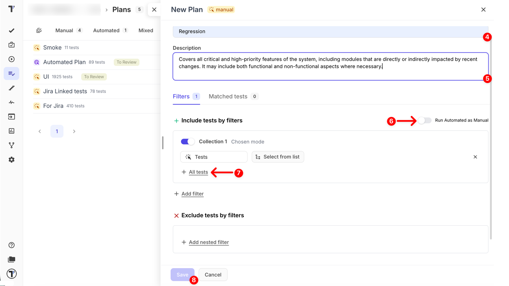Remove Collection 1 filter row with X
509x286 pixels.
[475, 157]
